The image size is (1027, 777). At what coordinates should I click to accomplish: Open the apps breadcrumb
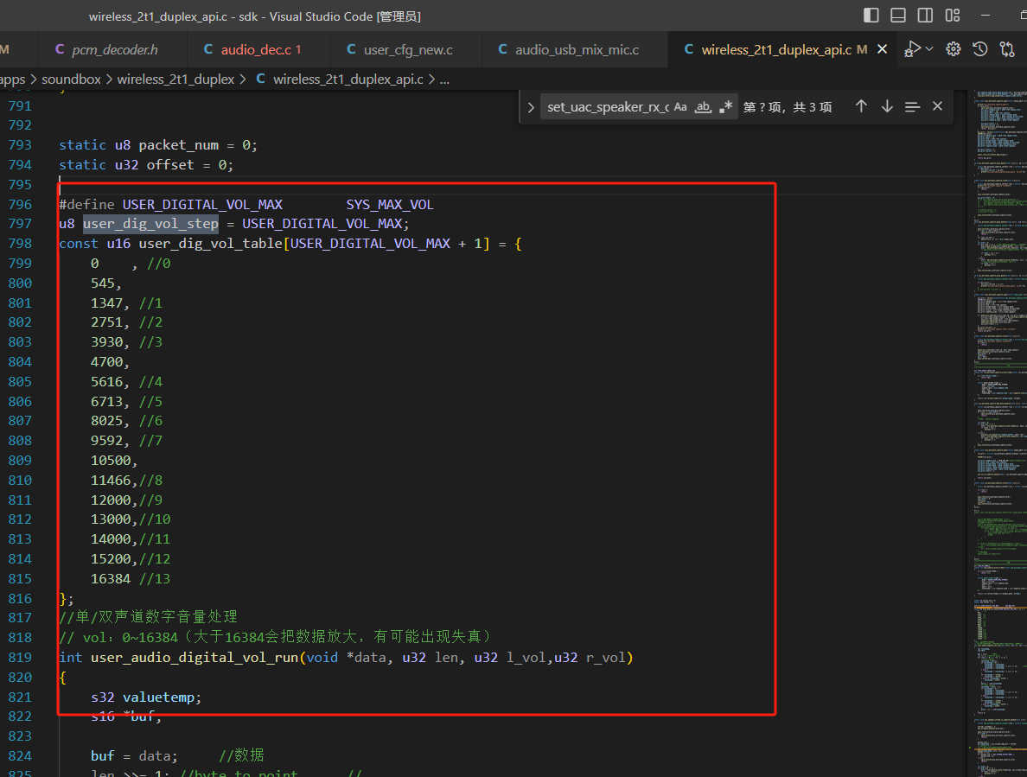coord(12,80)
